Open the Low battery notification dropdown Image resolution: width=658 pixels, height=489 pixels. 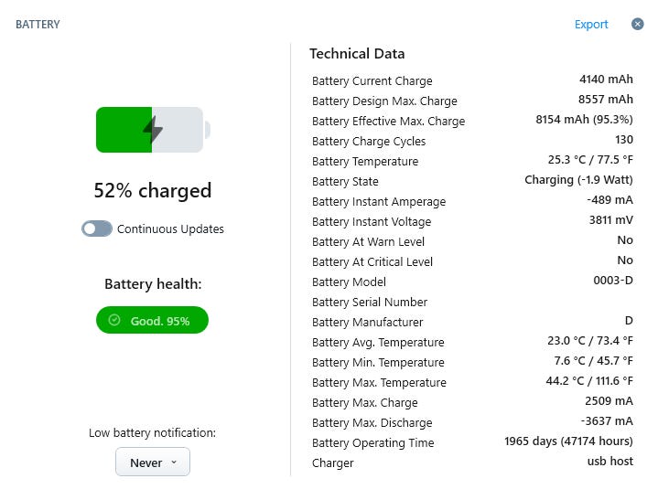coord(152,462)
